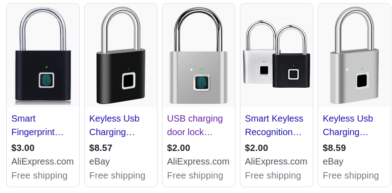Click 'Free shipping' under the $8.59 listing
Screen dimensions: 392x193
click(351, 175)
